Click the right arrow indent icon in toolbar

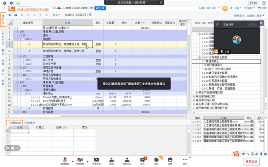(x=34, y=15)
